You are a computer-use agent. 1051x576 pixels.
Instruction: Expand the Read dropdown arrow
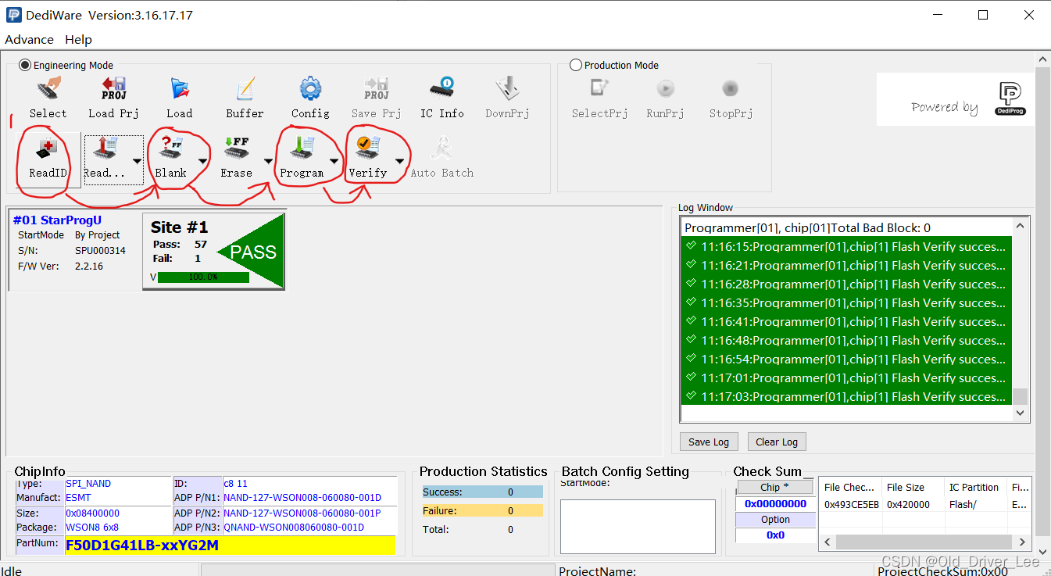tap(136, 161)
